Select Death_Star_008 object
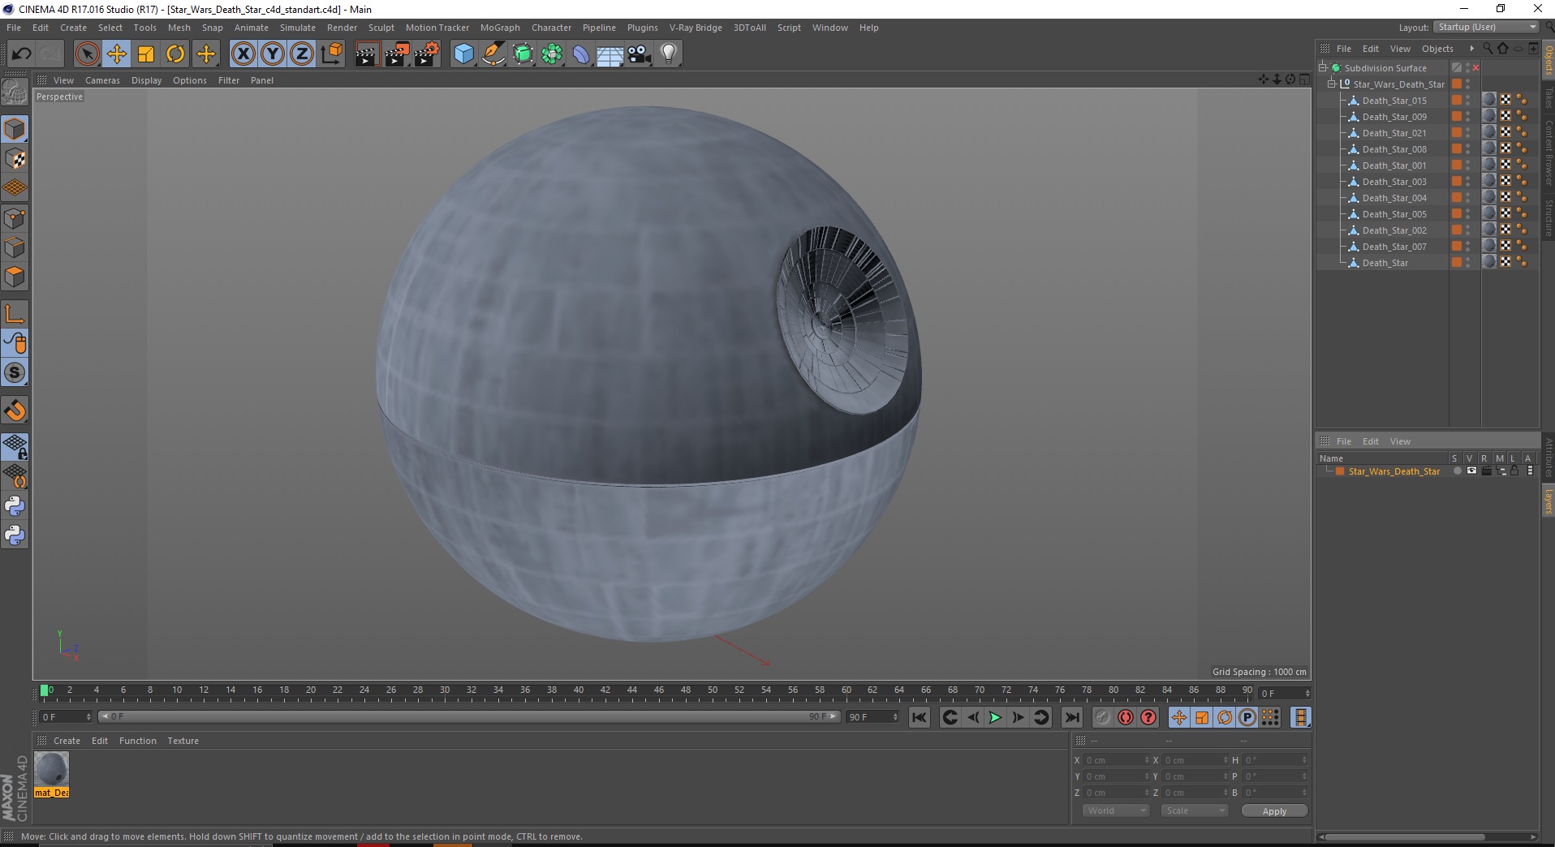 coord(1393,149)
